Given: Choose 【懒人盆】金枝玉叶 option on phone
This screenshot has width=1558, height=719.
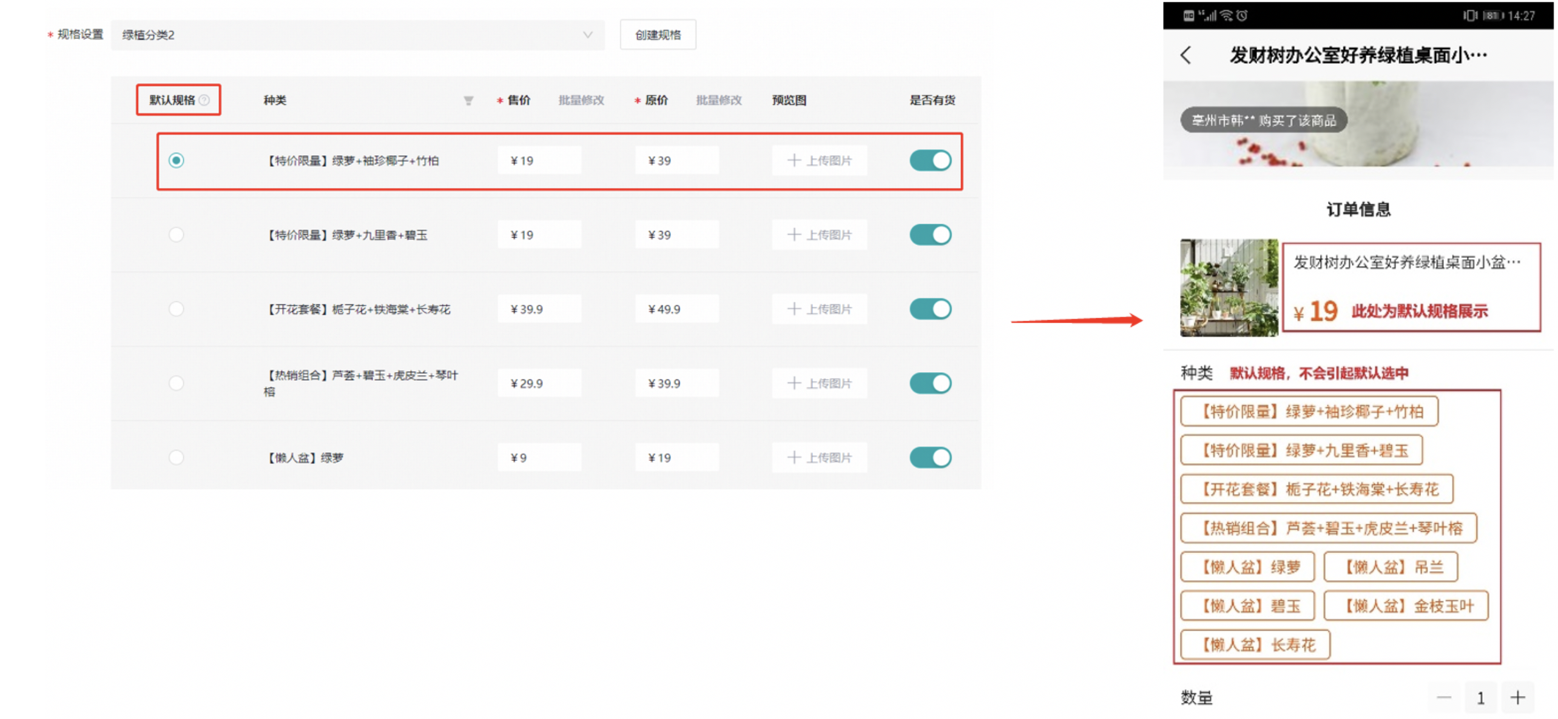Looking at the screenshot, I should [x=1405, y=606].
